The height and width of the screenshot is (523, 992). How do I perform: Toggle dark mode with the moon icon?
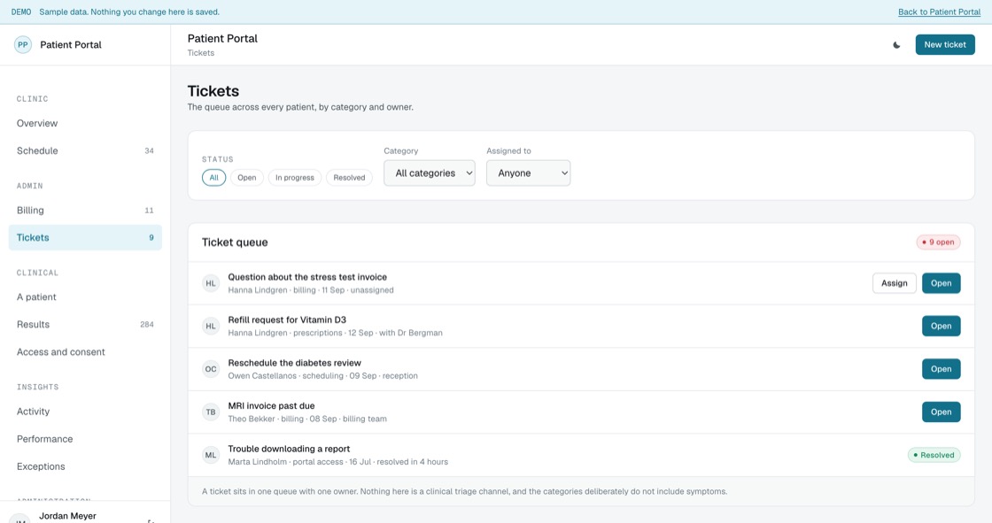(896, 45)
